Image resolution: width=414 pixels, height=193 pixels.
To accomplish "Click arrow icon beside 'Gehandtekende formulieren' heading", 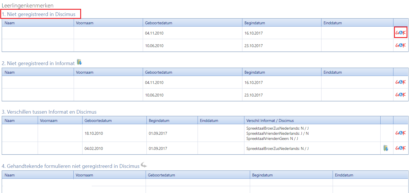I will pyautogui.click(x=144, y=165).
